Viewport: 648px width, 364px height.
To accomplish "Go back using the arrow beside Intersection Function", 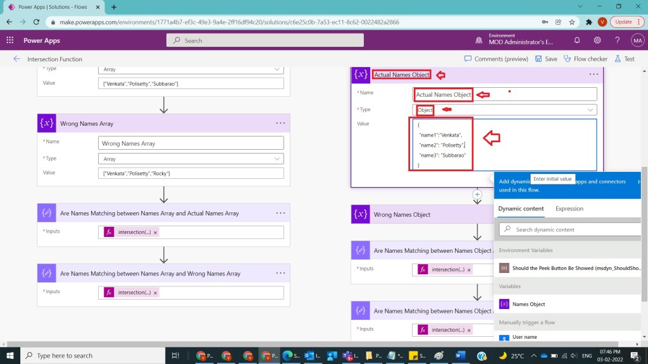I will tap(16, 59).
